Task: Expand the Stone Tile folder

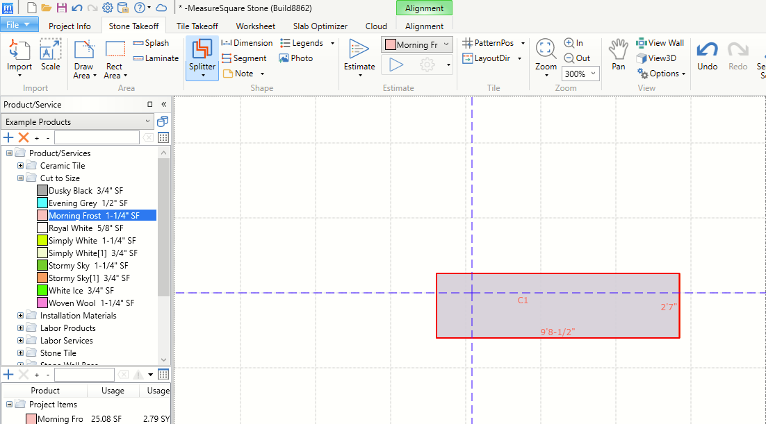Action: [21, 353]
